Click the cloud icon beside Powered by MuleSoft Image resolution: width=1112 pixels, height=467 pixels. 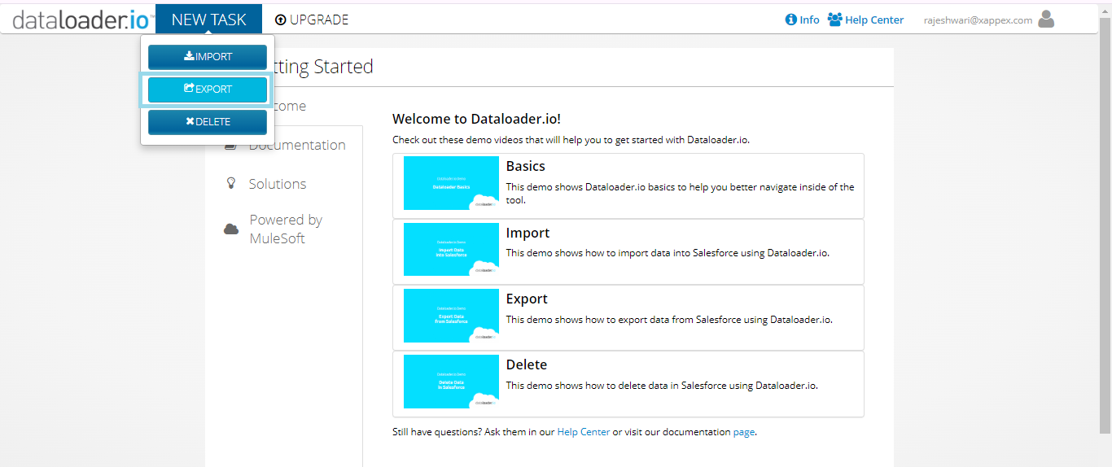coord(231,229)
